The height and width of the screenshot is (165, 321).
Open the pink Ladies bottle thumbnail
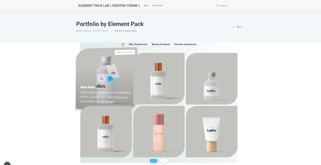click(x=159, y=131)
